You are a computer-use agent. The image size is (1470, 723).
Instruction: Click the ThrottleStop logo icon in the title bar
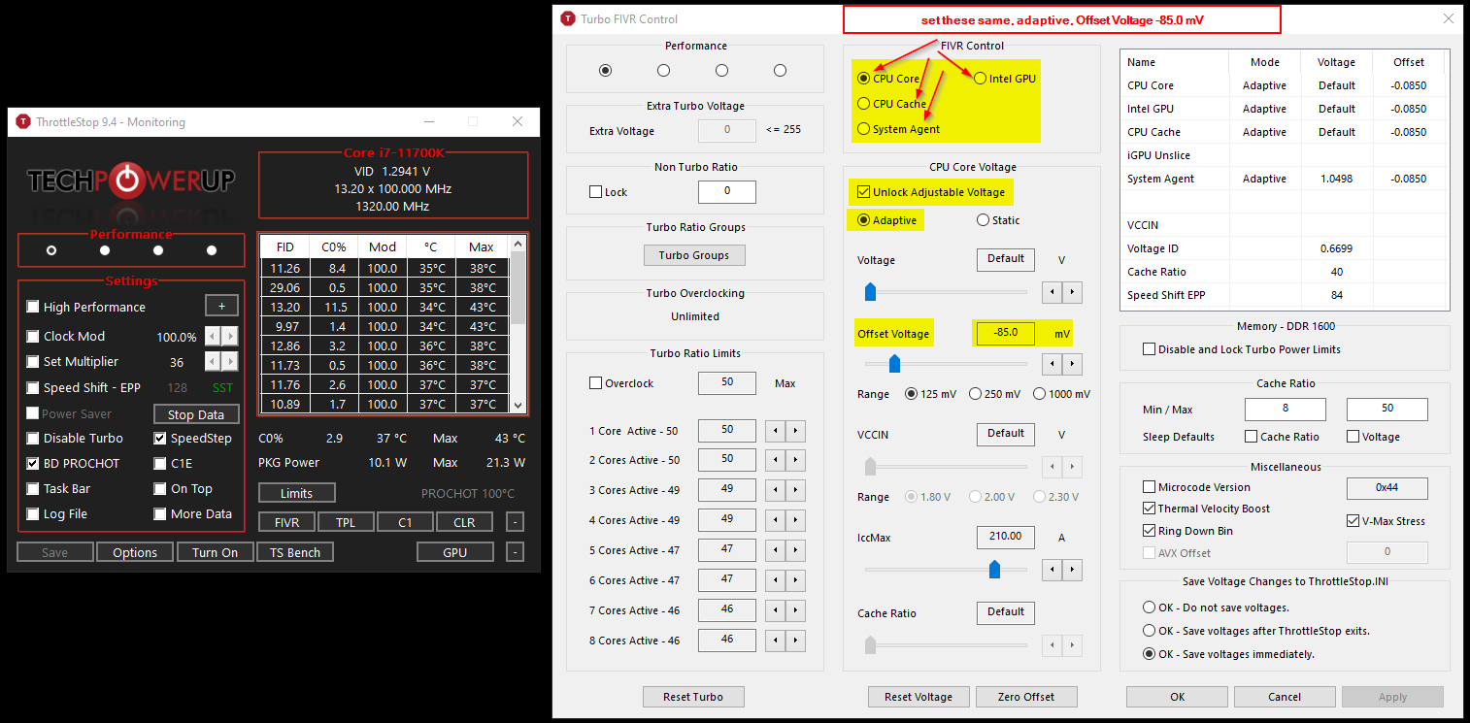point(21,121)
